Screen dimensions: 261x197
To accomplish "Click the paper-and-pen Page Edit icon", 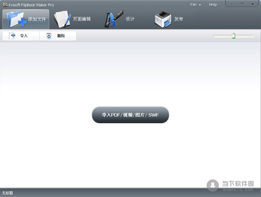I will pyautogui.click(x=63, y=19).
